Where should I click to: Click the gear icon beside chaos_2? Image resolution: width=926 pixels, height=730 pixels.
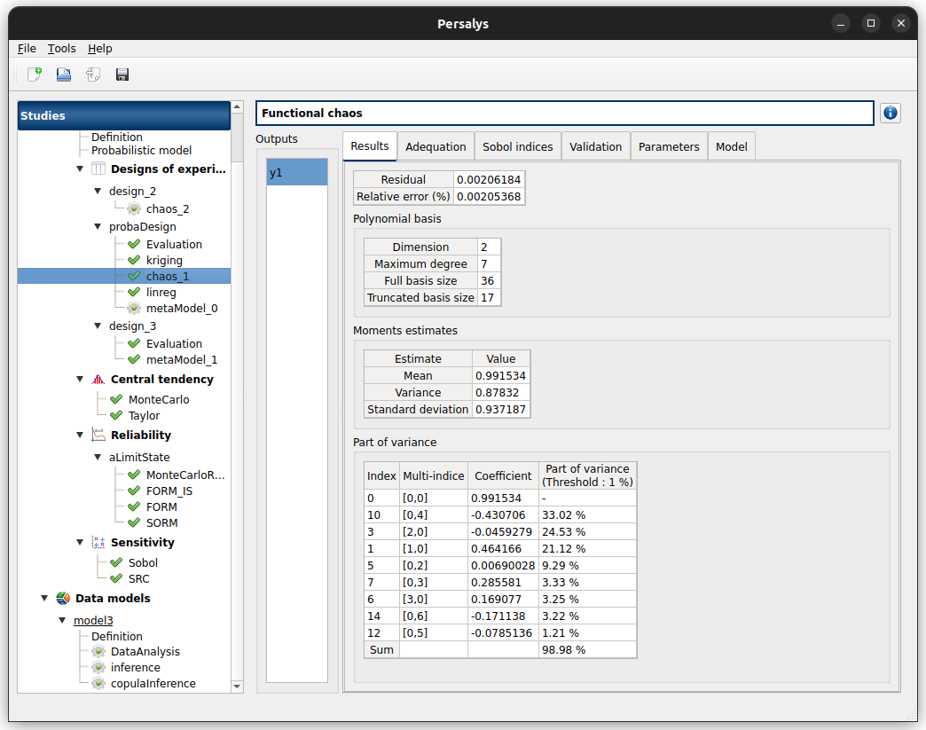pyautogui.click(x=134, y=209)
